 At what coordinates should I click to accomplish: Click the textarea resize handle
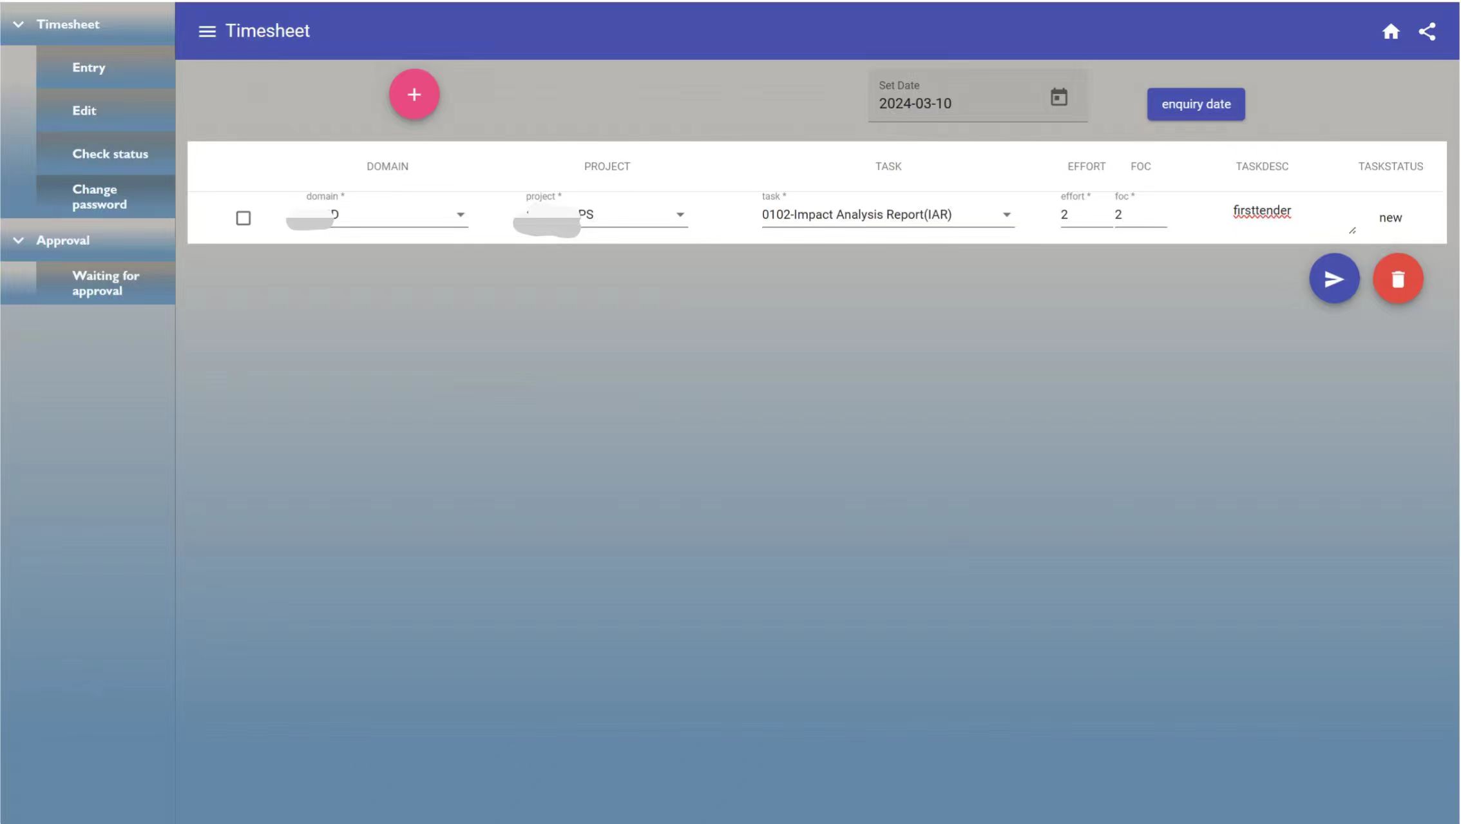[x=1352, y=231]
